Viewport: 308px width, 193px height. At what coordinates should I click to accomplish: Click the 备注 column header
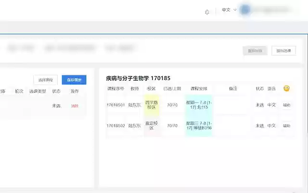pyautogui.click(x=233, y=88)
